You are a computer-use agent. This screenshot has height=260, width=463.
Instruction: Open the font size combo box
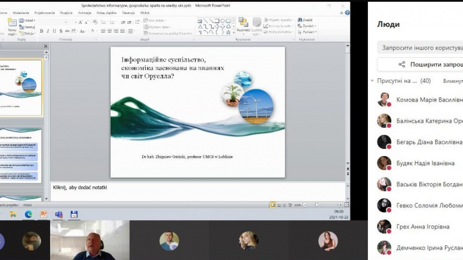tap(73, 22)
